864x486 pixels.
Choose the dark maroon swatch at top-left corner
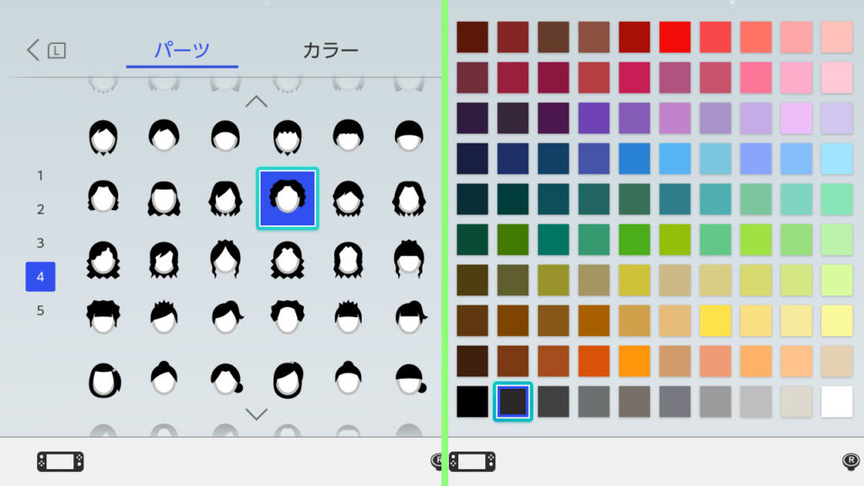tap(472, 37)
